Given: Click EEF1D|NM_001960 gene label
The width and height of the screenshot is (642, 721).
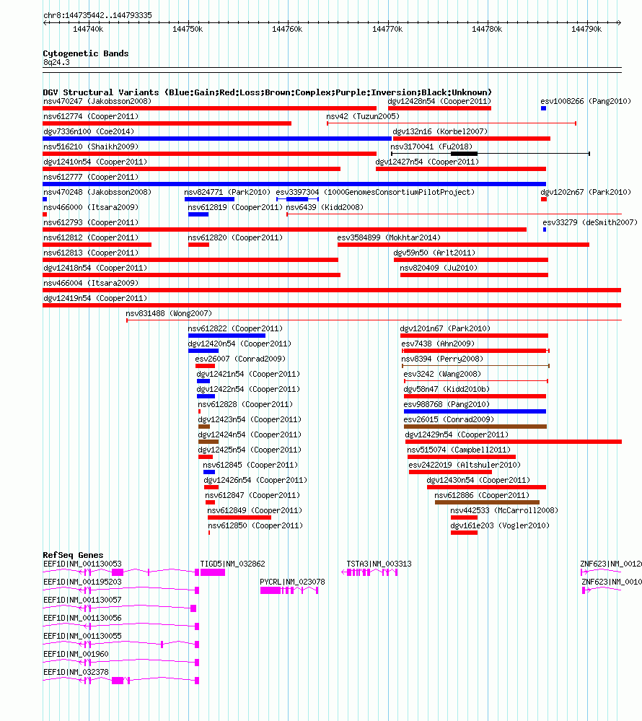Looking at the screenshot, I should pyautogui.click(x=76, y=655).
